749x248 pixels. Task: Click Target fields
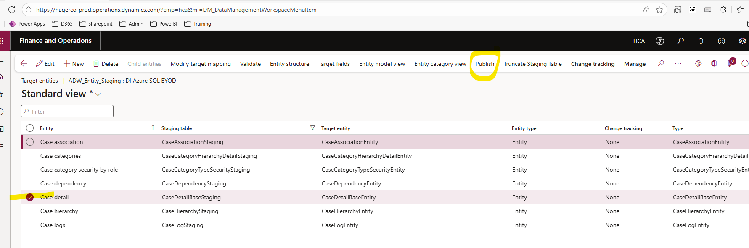[x=334, y=64]
